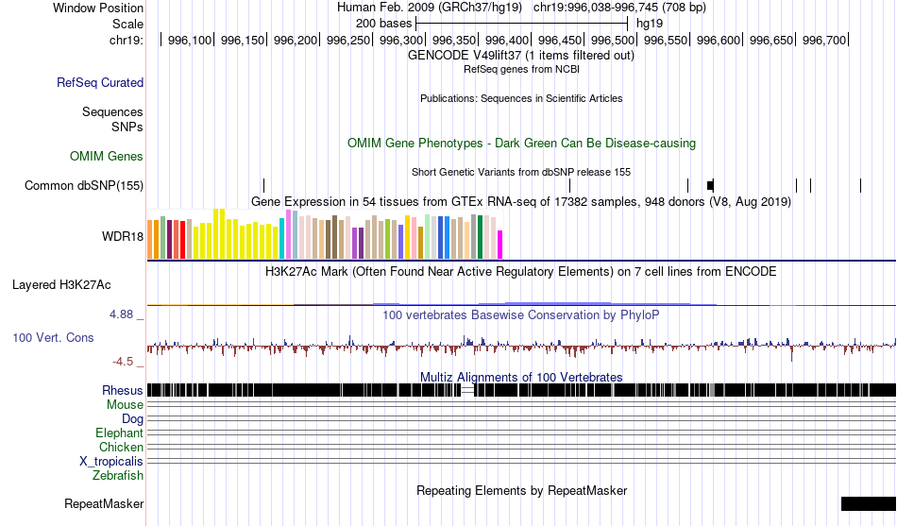Open Common dbSNP(155) track label
Screen dimensions: 897x526
point(84,185)
